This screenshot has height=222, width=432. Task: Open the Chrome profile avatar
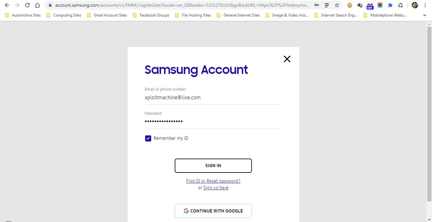(415, 5)
